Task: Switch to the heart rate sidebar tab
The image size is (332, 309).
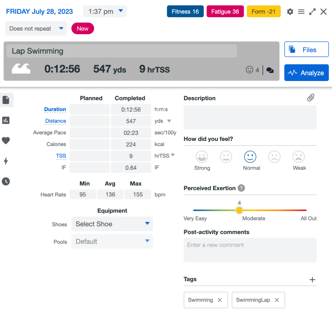Action: click(x=6, y=141)
